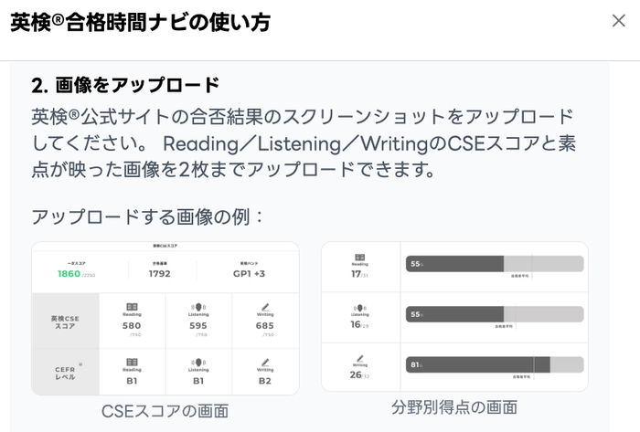Click the Writing 81% progress bar
Viewport: 640px width, 432px height.
pyautogui.click(x=494, y=364)
